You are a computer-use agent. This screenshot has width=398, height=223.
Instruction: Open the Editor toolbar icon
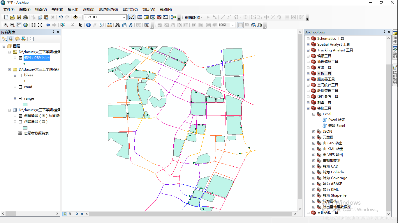click(x=131, y=17)
